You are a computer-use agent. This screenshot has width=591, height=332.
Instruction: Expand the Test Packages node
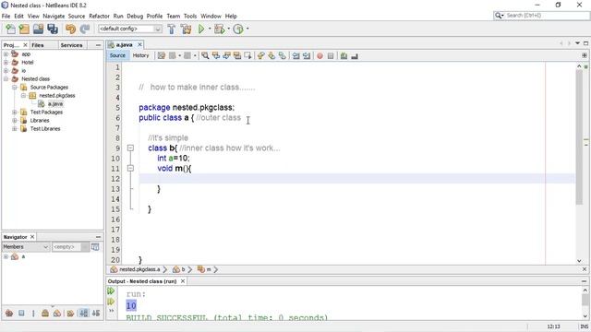(15, 113)
